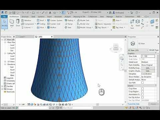Select the Area tool
The image size is (160, 120).
[116, 20]
